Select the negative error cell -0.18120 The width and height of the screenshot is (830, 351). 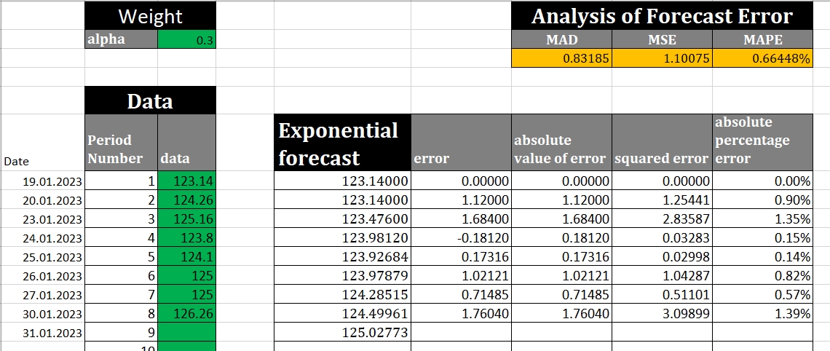[461, 238]
